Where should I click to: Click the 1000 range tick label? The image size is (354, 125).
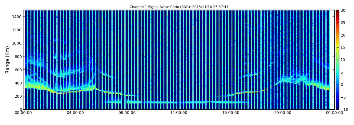click(17, 43)
